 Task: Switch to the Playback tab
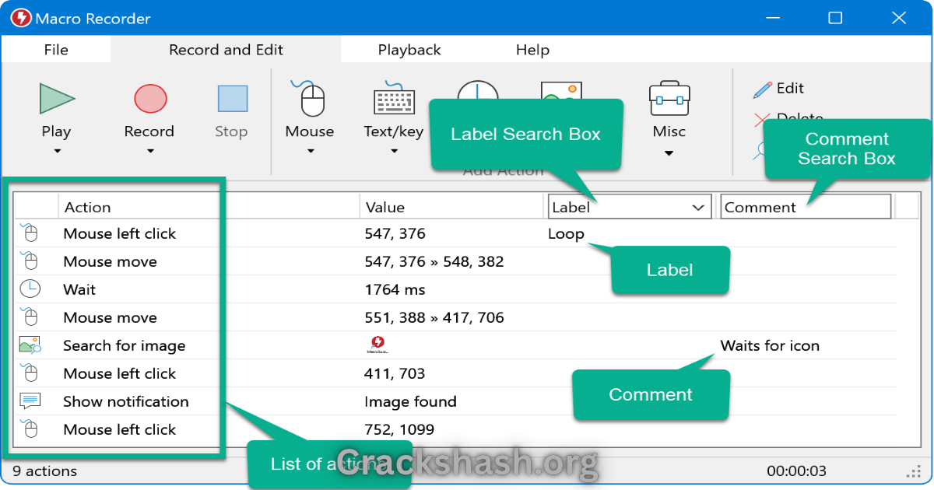click(x=409, y=50)
